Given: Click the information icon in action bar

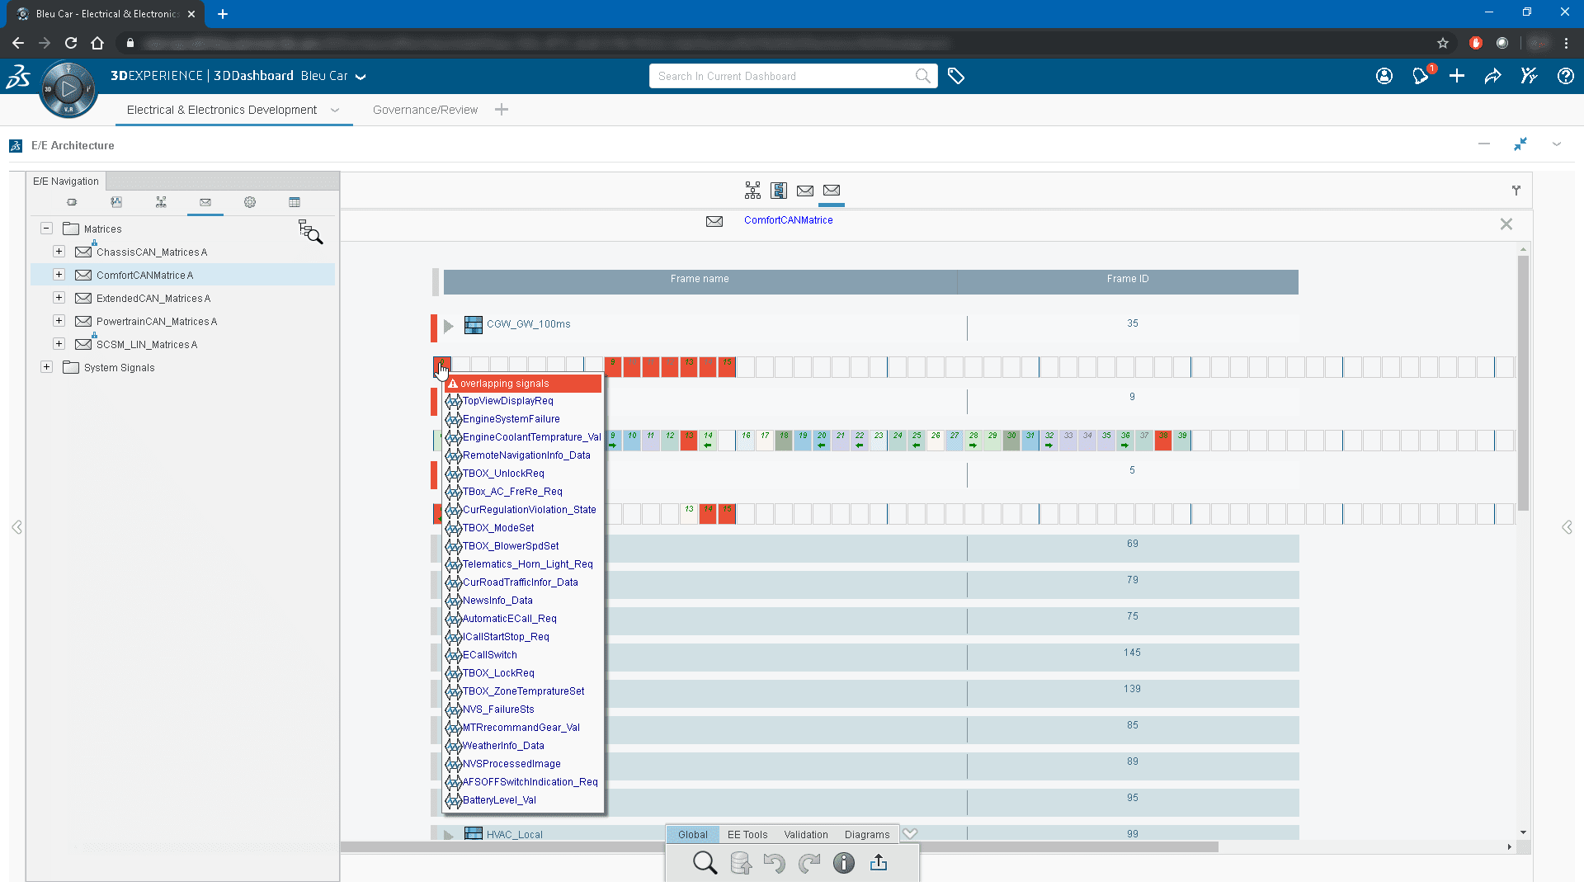Looking at the screenshot, I should click(843, 863).
